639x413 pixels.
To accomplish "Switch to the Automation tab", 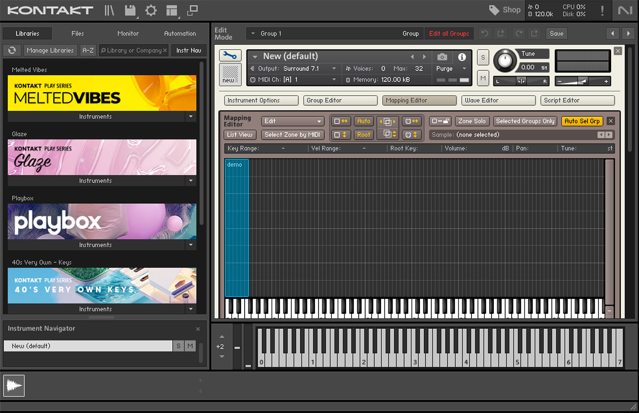I will point(180,33).
